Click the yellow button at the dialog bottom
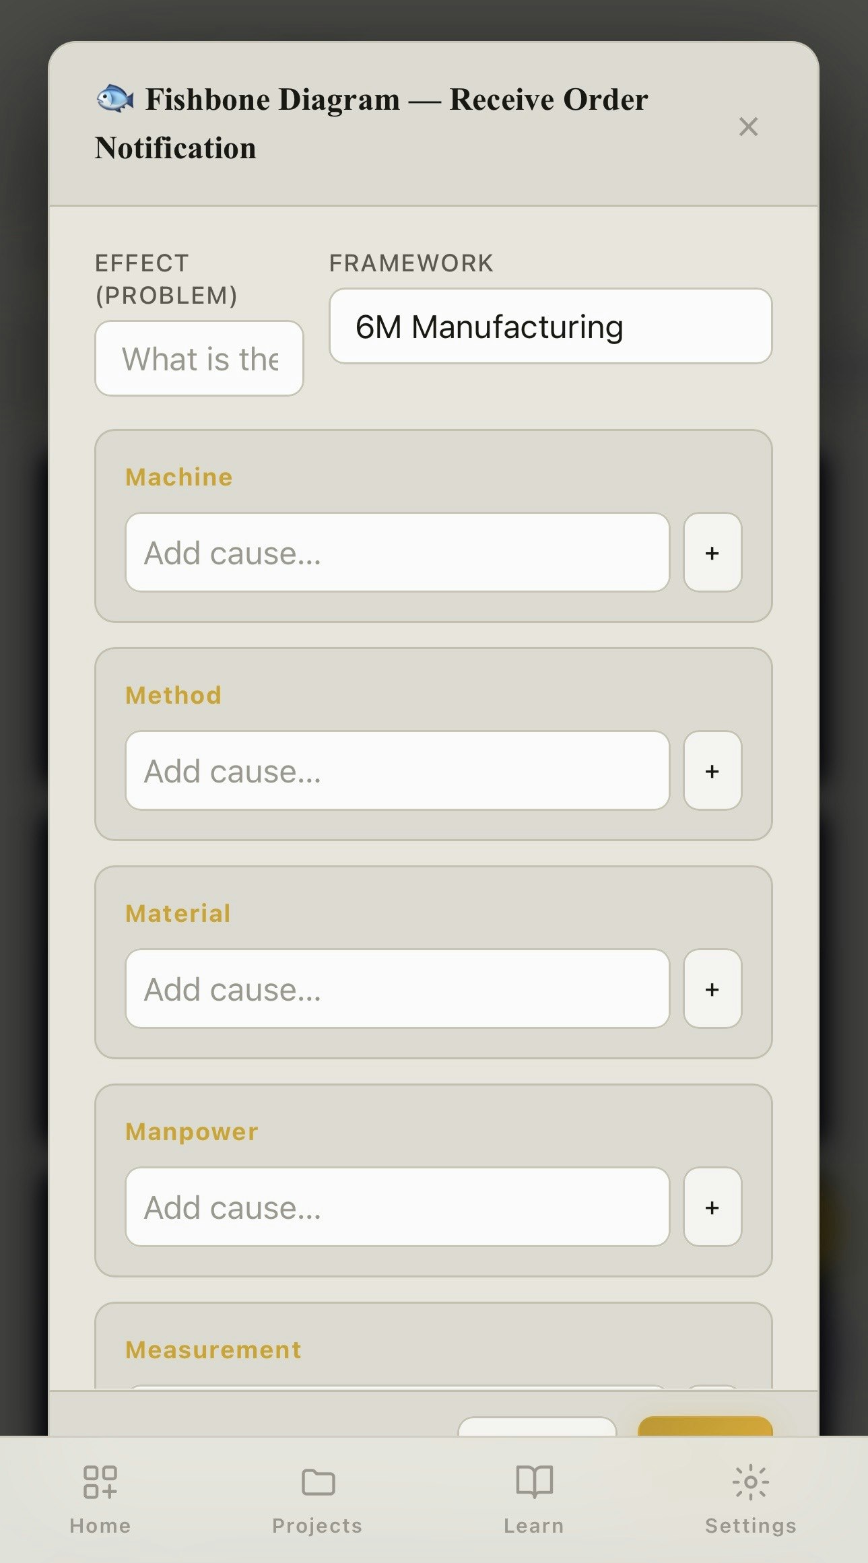This screenshot has height=1563, width=868. (704, 1426)
